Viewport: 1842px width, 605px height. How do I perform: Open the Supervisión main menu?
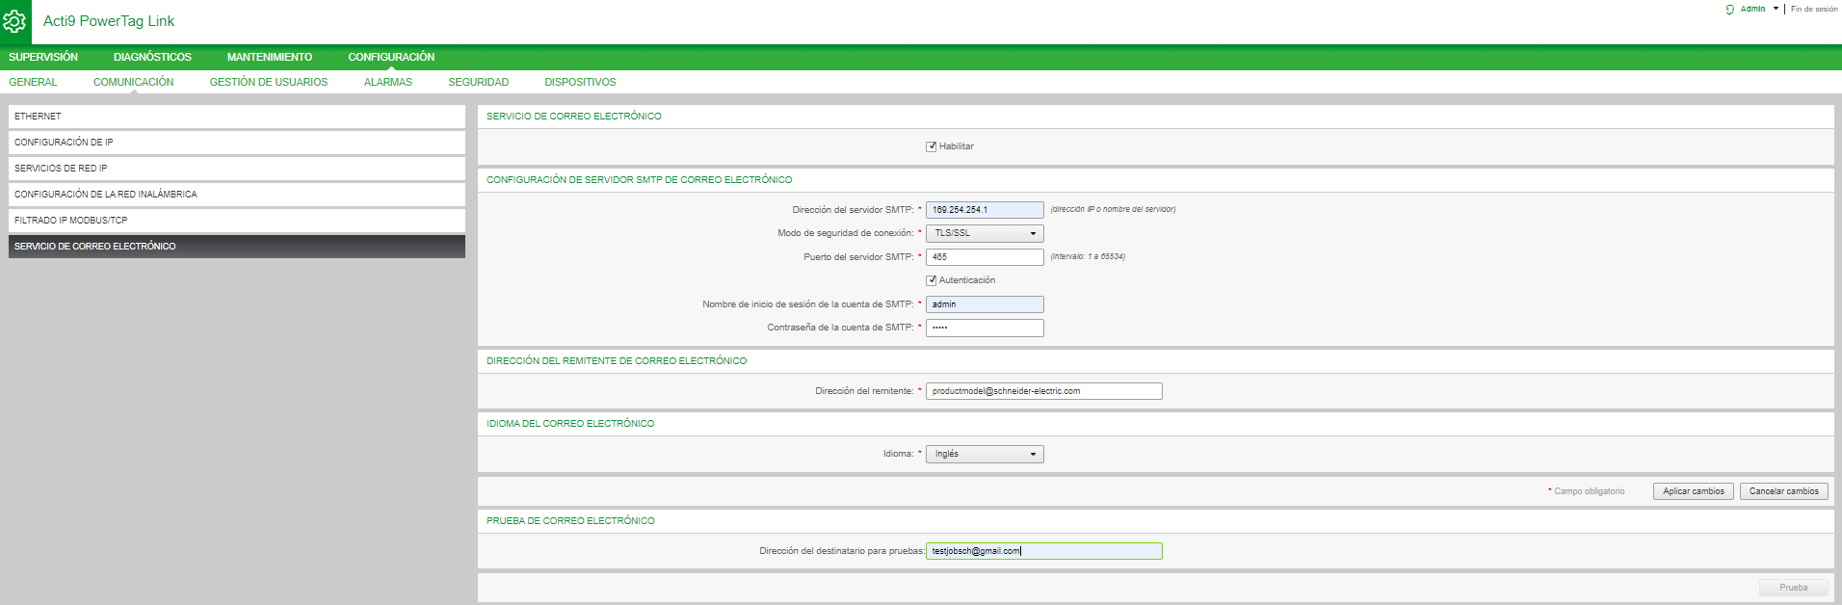pos(43,58)
